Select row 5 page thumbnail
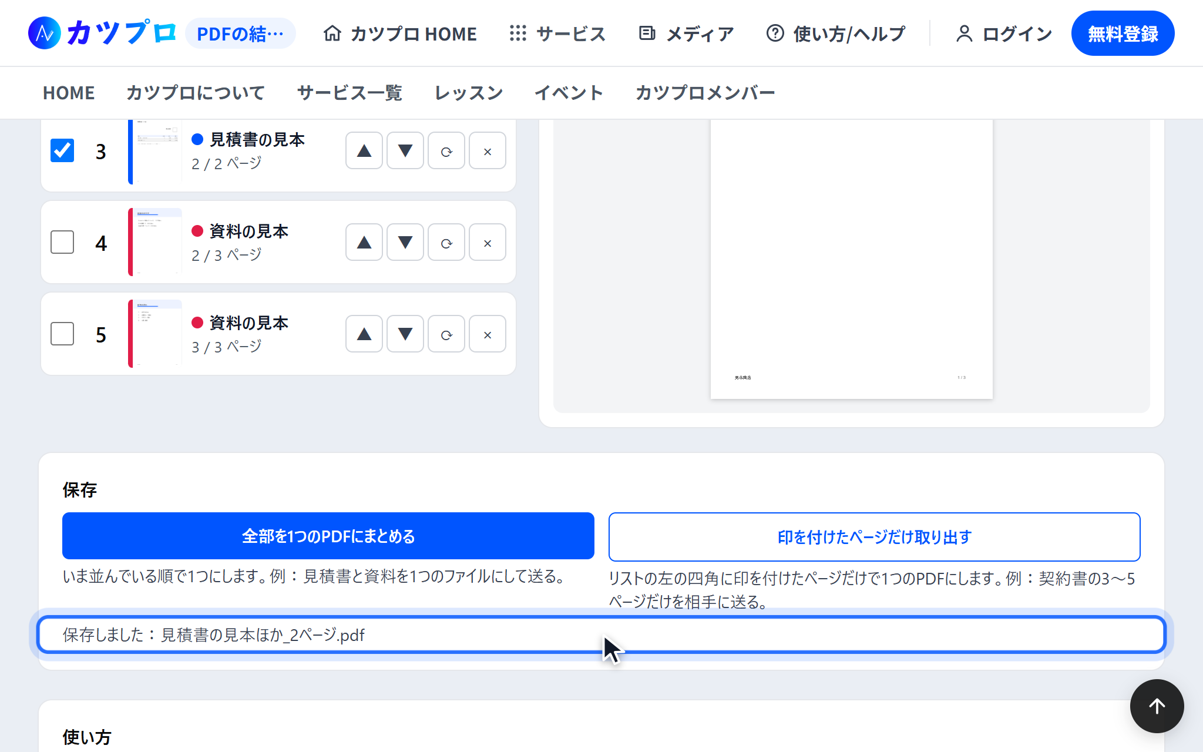Image resolution: width=1203 pixels, height=752 pixels. 155,334
